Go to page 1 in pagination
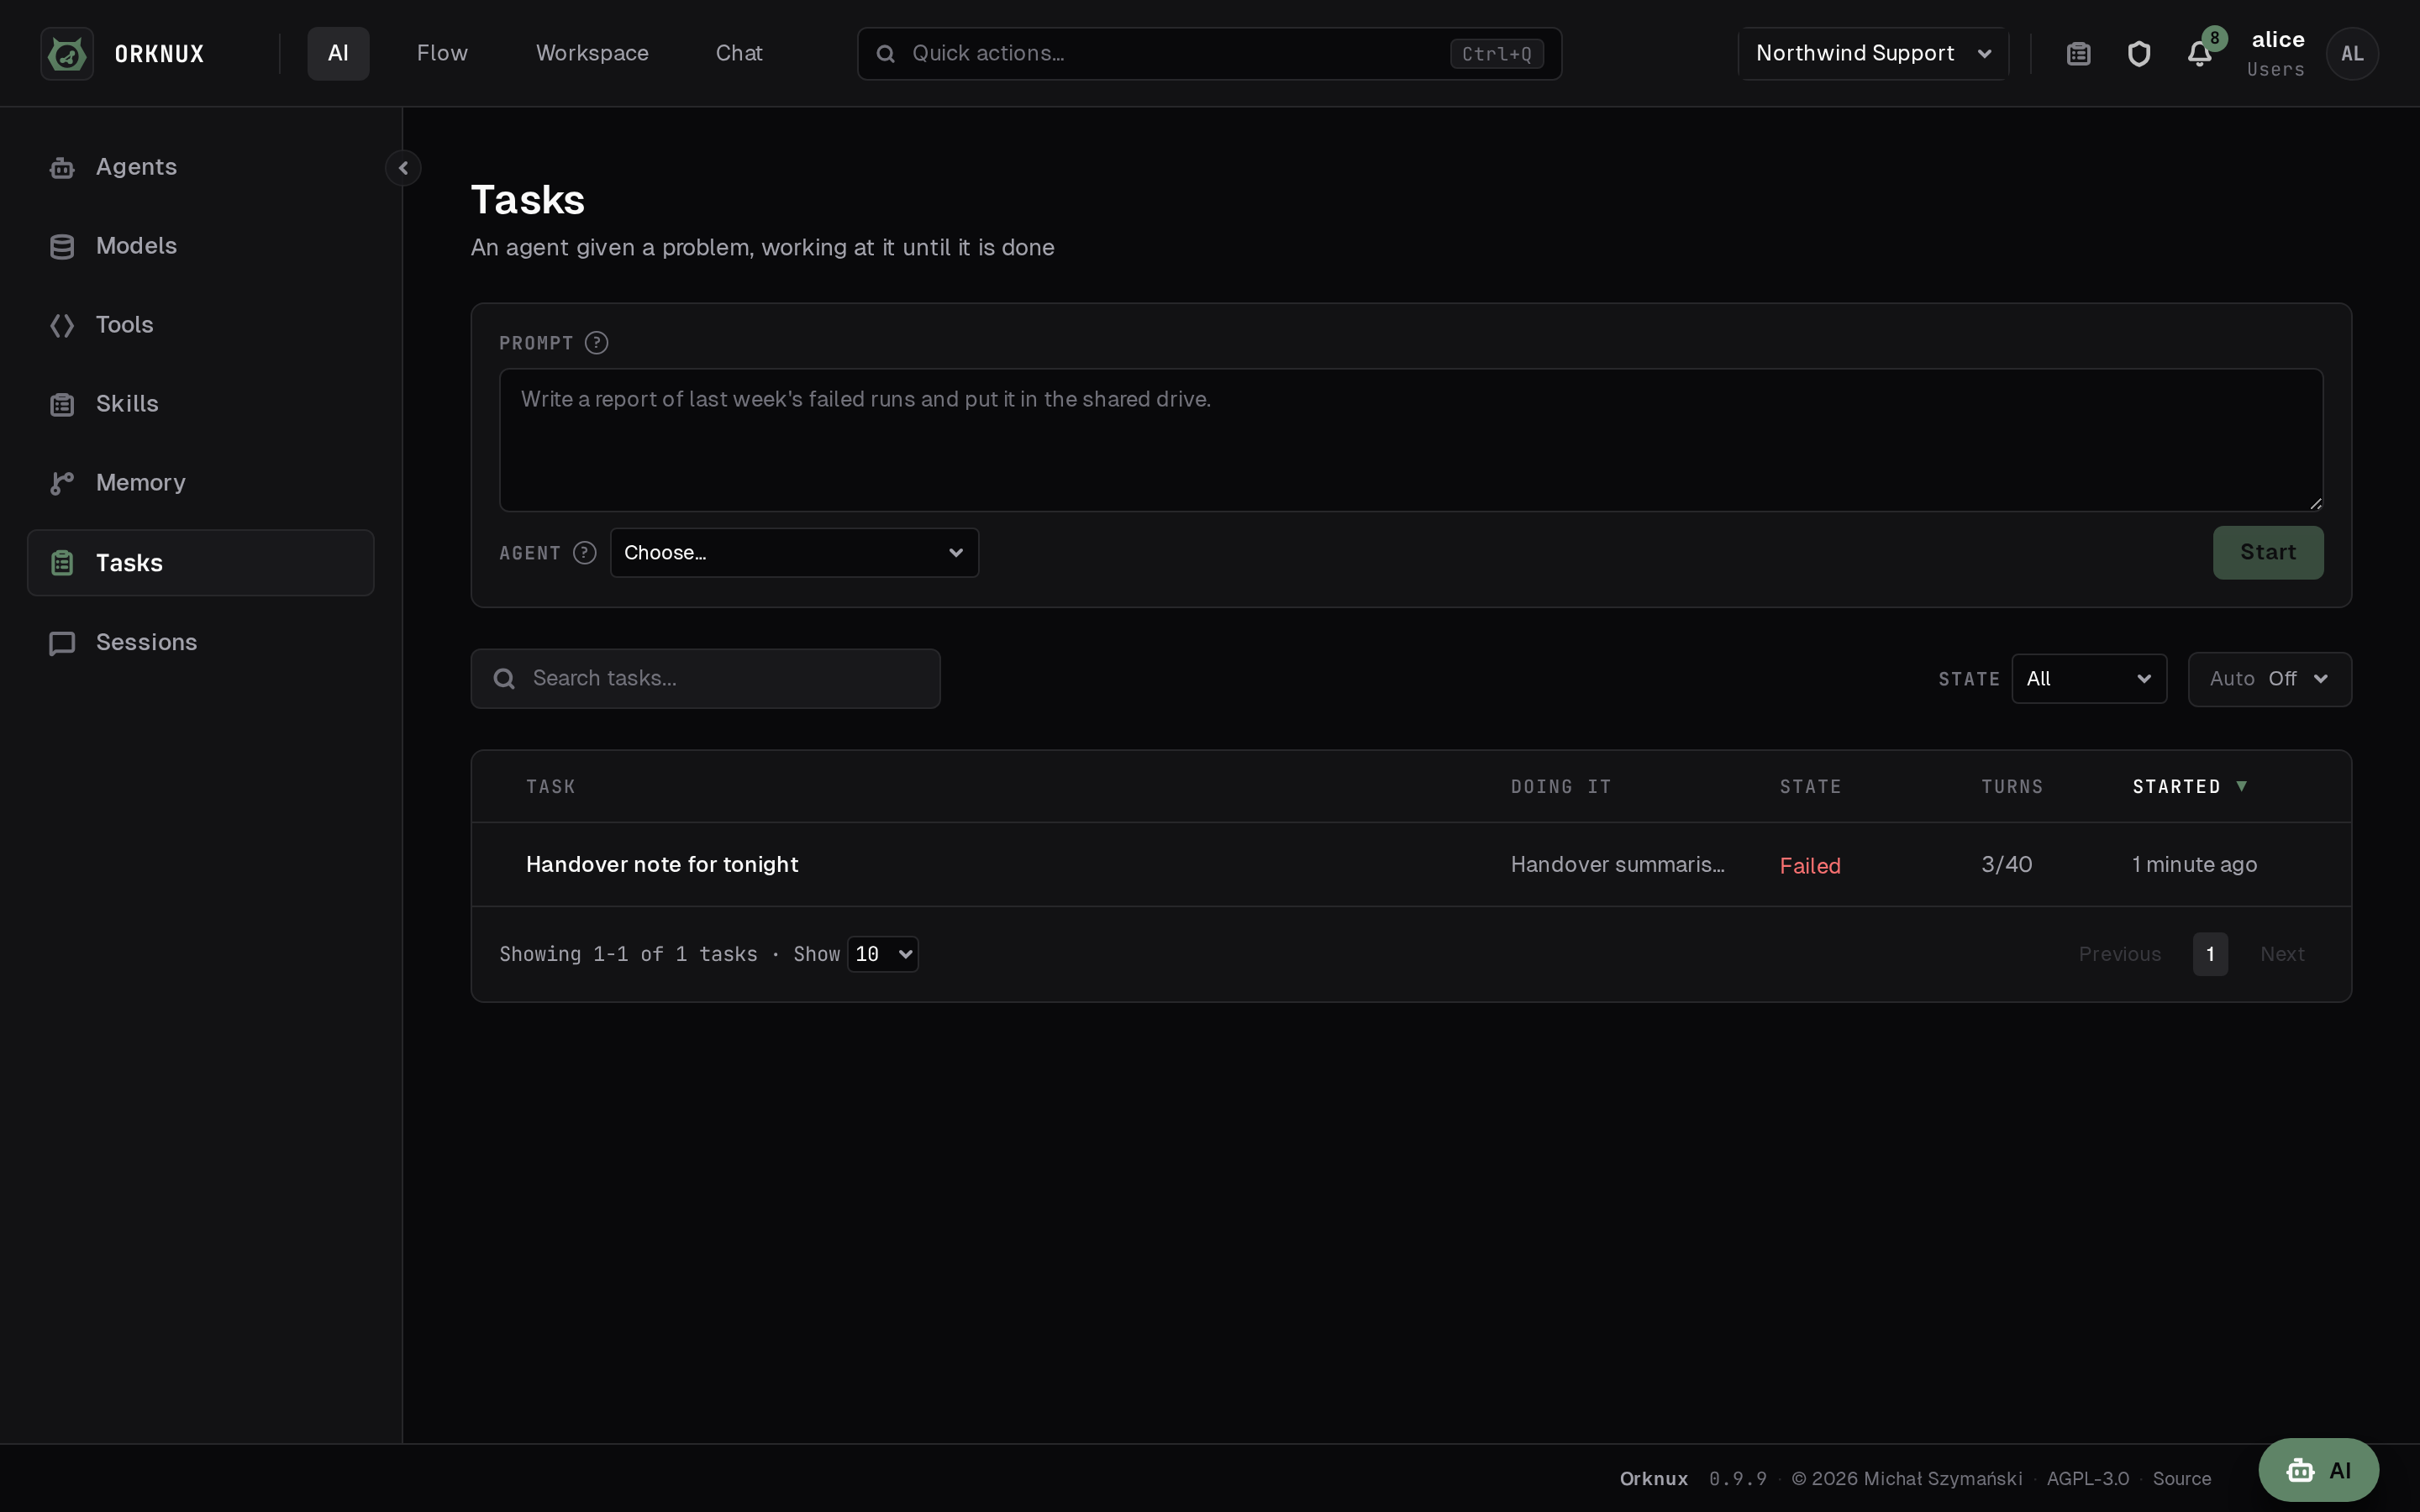This screenshot has height=1512, width=2420. 2210,954
